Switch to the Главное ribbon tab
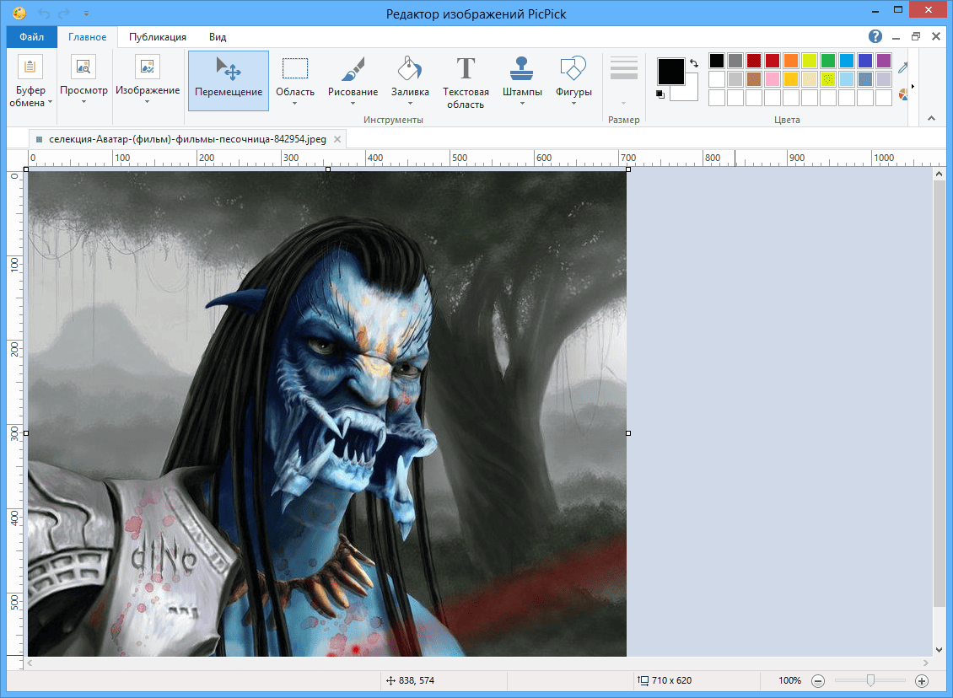 coord(87,37)
